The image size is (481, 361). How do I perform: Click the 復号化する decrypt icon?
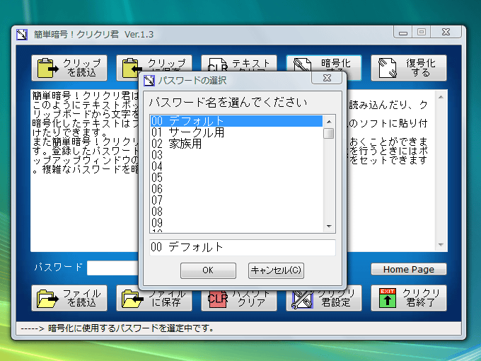tap(388, 67)
